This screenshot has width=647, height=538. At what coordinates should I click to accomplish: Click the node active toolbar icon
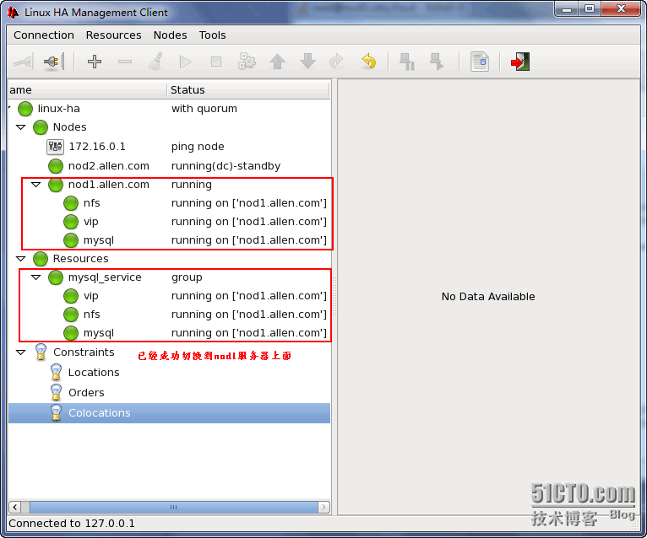click(437, 62)
